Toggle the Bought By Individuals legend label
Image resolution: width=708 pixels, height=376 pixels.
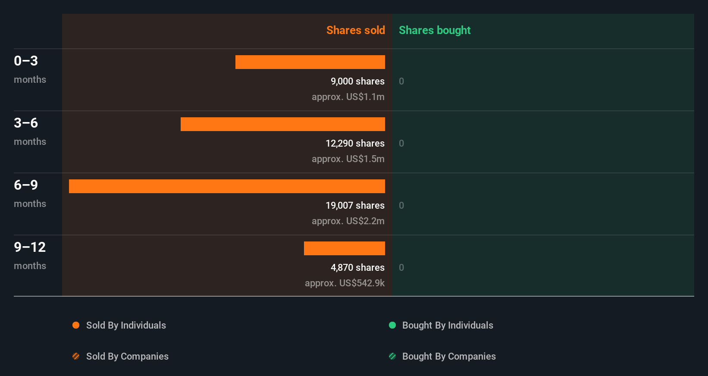[x=448, y=326]
